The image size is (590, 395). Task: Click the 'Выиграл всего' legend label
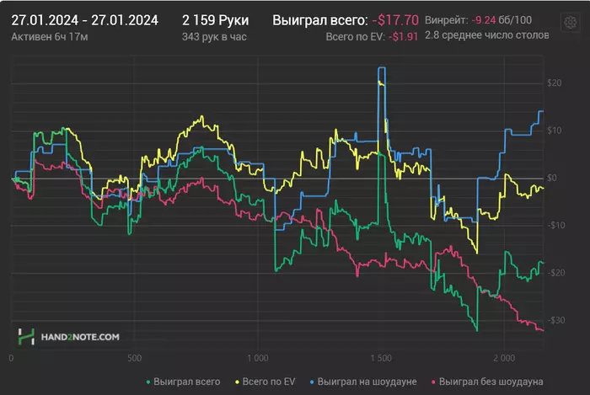[186, 382]
